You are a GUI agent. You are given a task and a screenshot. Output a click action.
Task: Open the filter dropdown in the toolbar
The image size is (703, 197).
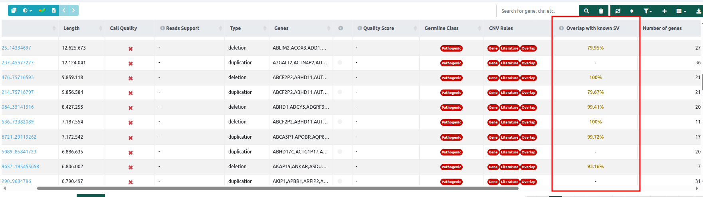click(648, 11)
